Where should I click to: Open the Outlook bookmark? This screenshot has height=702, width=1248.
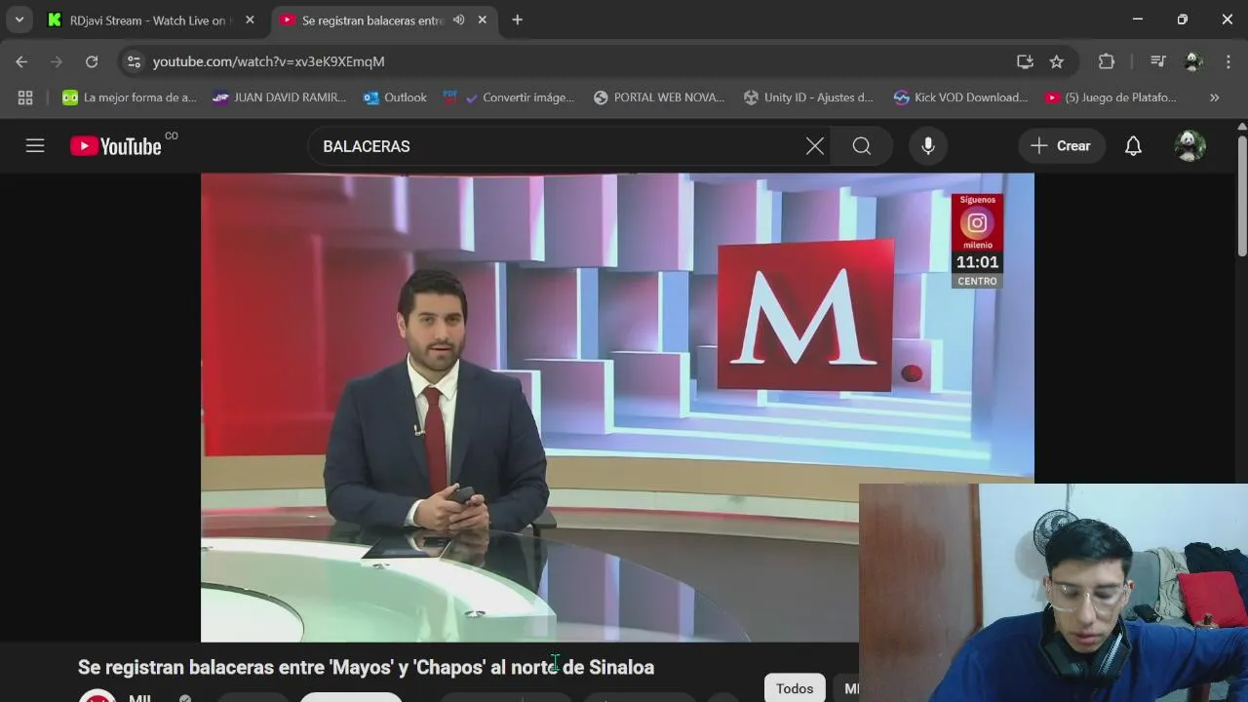(395, 97)
